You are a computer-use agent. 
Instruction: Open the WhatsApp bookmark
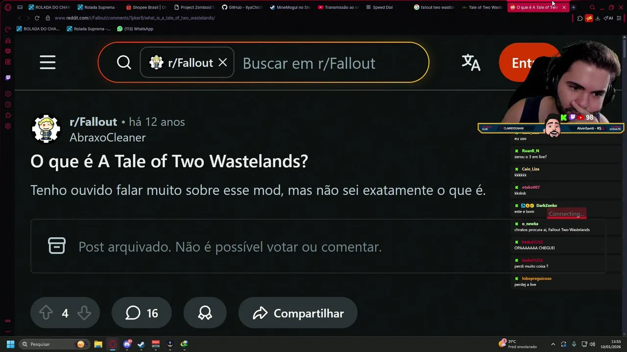tap(135, 29)
